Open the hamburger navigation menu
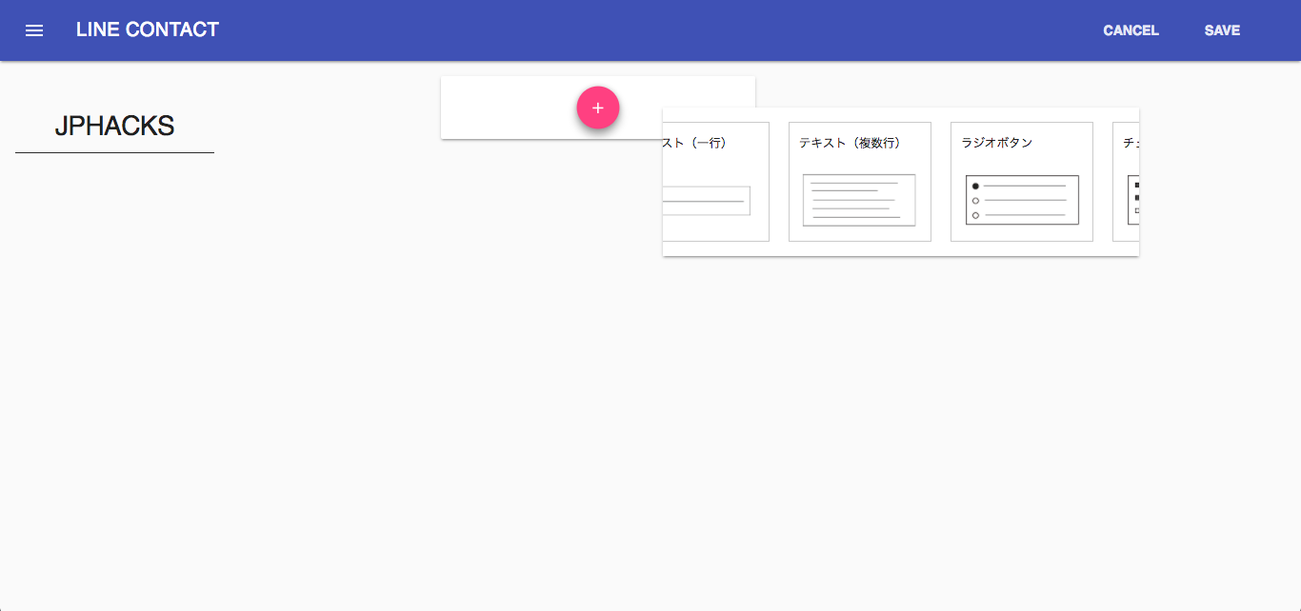The image size is (1301, 611). click(x=34, y=30)
